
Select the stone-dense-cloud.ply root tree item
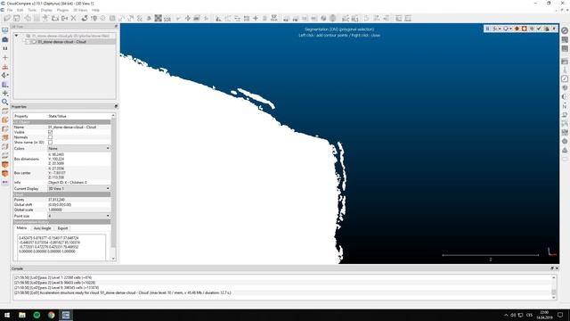click(x=70, y=36)
